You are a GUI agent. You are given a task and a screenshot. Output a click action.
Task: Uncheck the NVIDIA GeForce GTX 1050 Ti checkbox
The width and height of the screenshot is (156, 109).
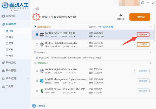coord(37,35)
